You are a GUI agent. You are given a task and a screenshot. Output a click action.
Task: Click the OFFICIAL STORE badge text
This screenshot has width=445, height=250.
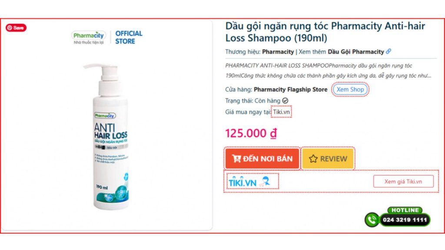click(x=129, y=37)
